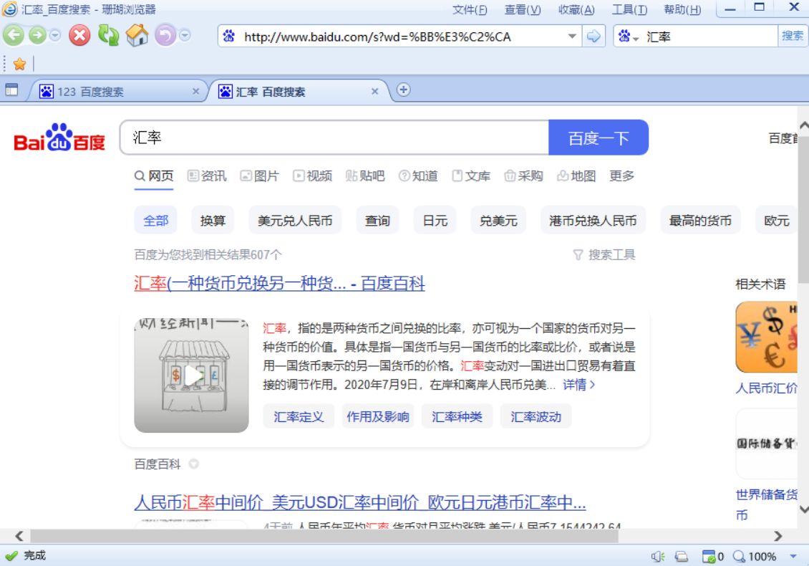Open the 帮助(H) menu
The width and height of the screenshot is (809, 566).
(x=682, y=10)
